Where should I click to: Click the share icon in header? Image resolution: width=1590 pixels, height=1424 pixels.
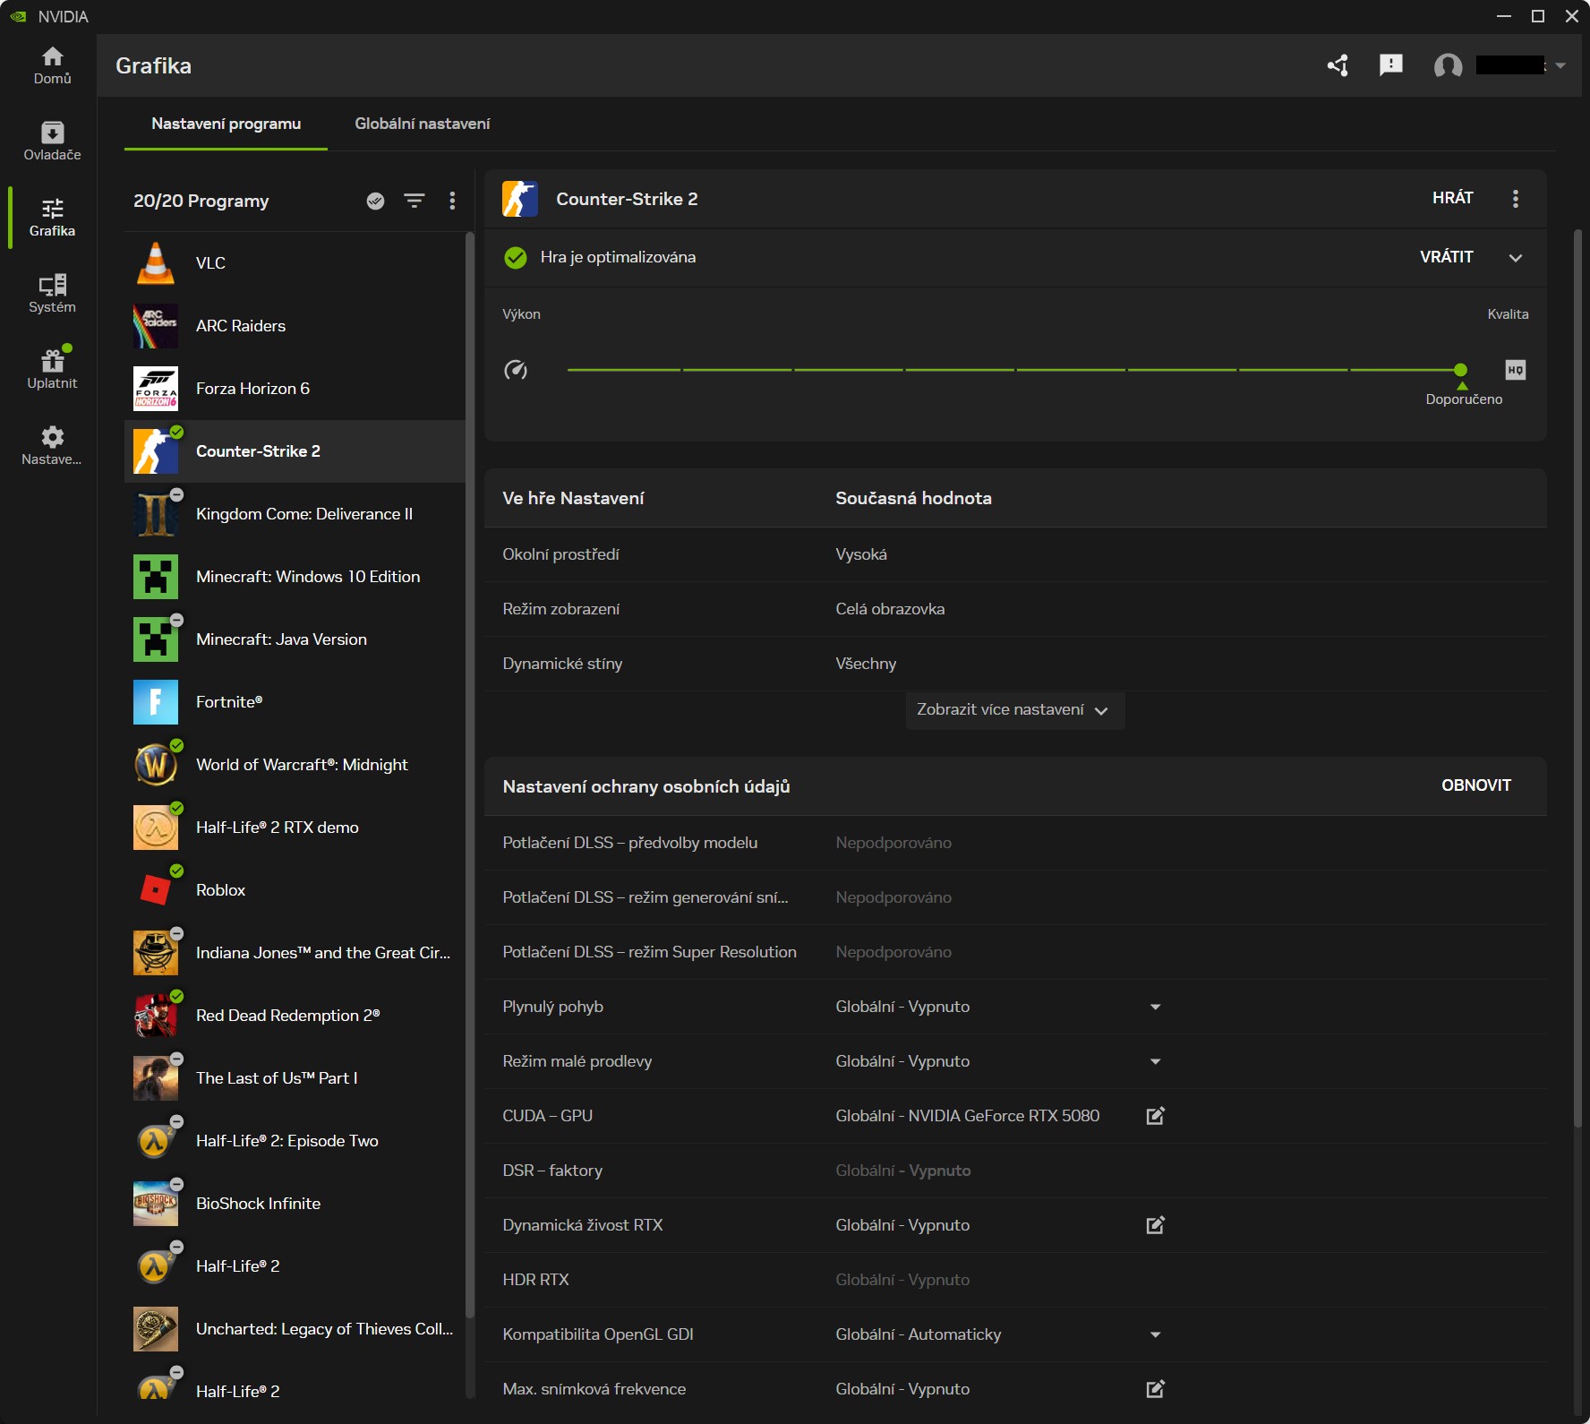pos(1338,65)
